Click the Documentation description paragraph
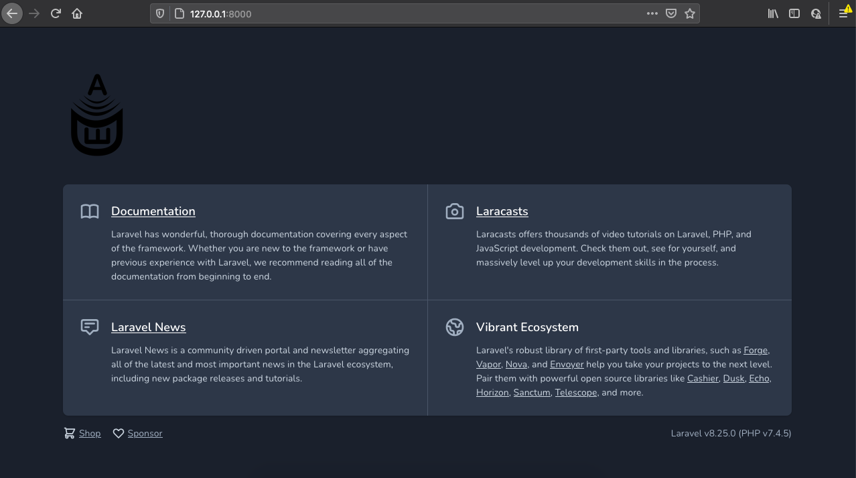 [260, 255]
